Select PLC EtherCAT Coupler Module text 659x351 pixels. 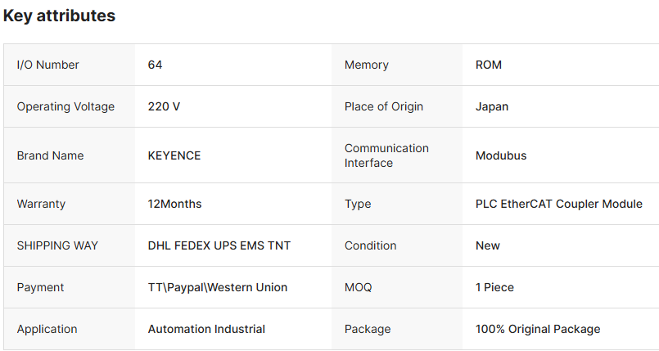click(558, 204)
